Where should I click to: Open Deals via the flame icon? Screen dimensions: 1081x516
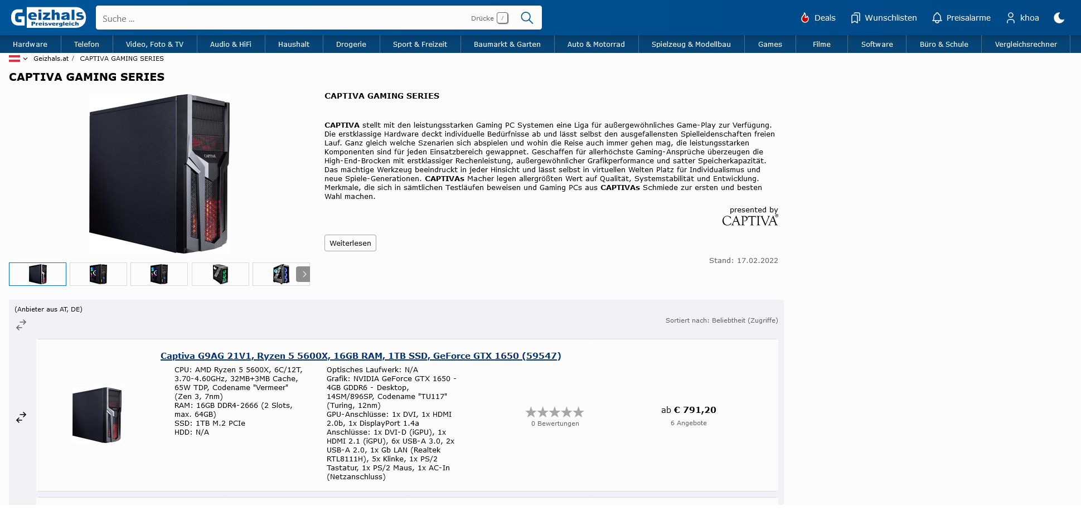tap(805, 18)
